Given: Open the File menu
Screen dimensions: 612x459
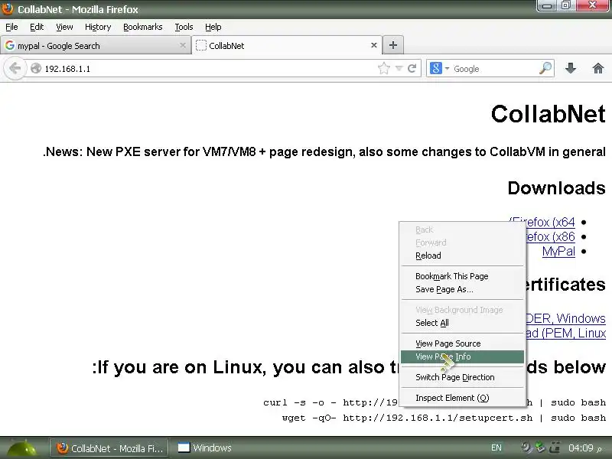Looking at the screenshot, I should [11, 27].
